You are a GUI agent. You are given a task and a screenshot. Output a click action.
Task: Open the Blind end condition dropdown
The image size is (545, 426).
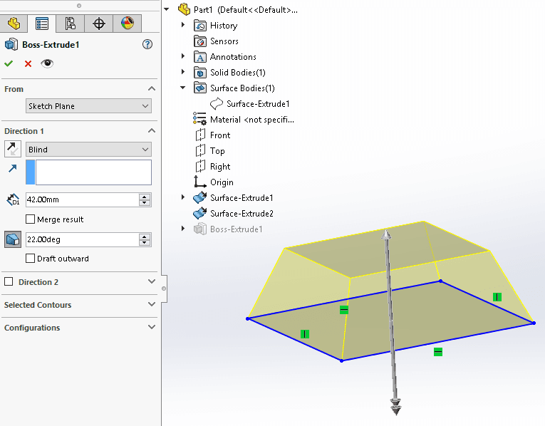pyautogui.click(x=88, y=150)
